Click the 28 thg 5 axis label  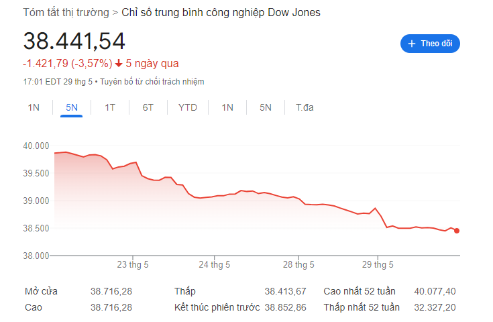coord(296,265)
